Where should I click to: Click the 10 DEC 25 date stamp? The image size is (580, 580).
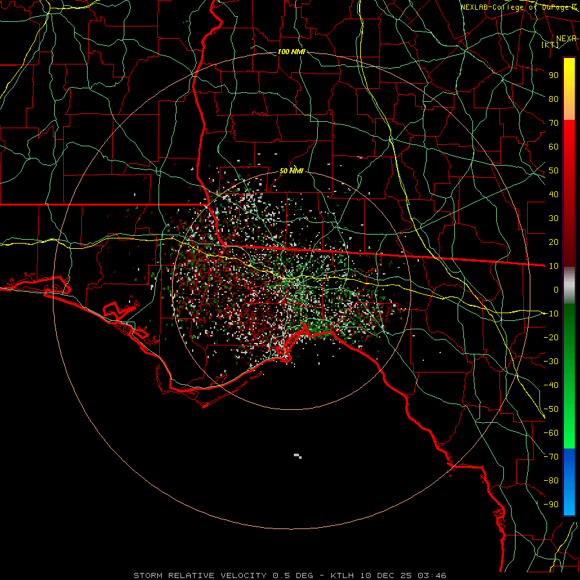coord(386,575)
